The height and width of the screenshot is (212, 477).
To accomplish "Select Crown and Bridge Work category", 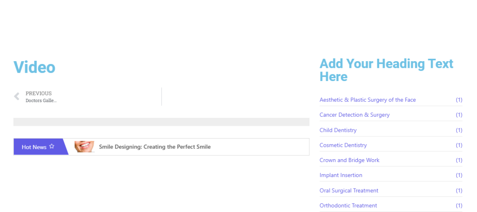I will (349, 160).
